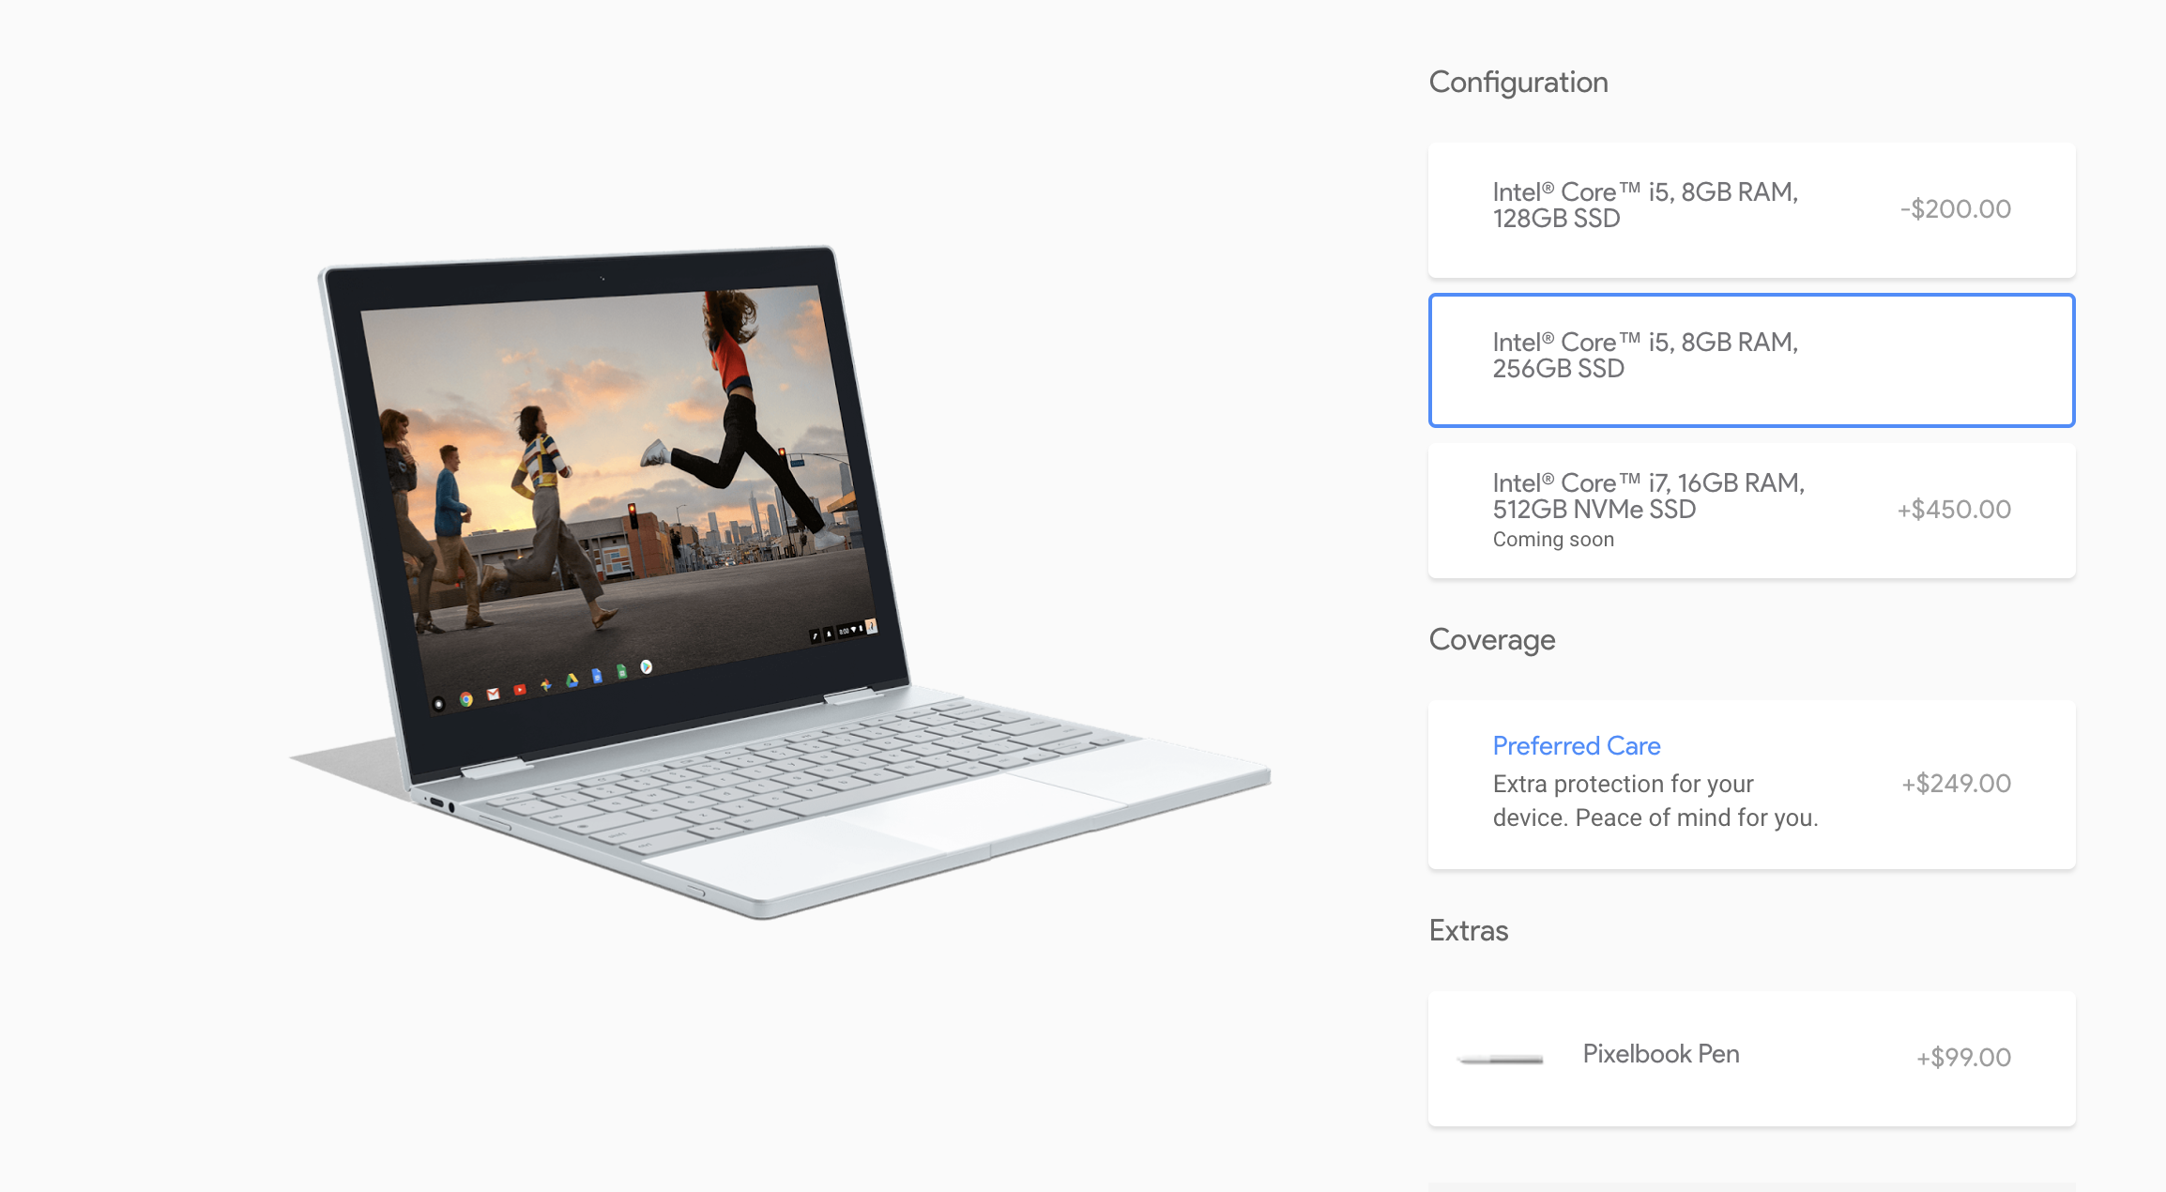Click the +$99.00 Pixelbook Pen price
This screenshot has width=2166, height=1192.
tap(1963, 1057)
